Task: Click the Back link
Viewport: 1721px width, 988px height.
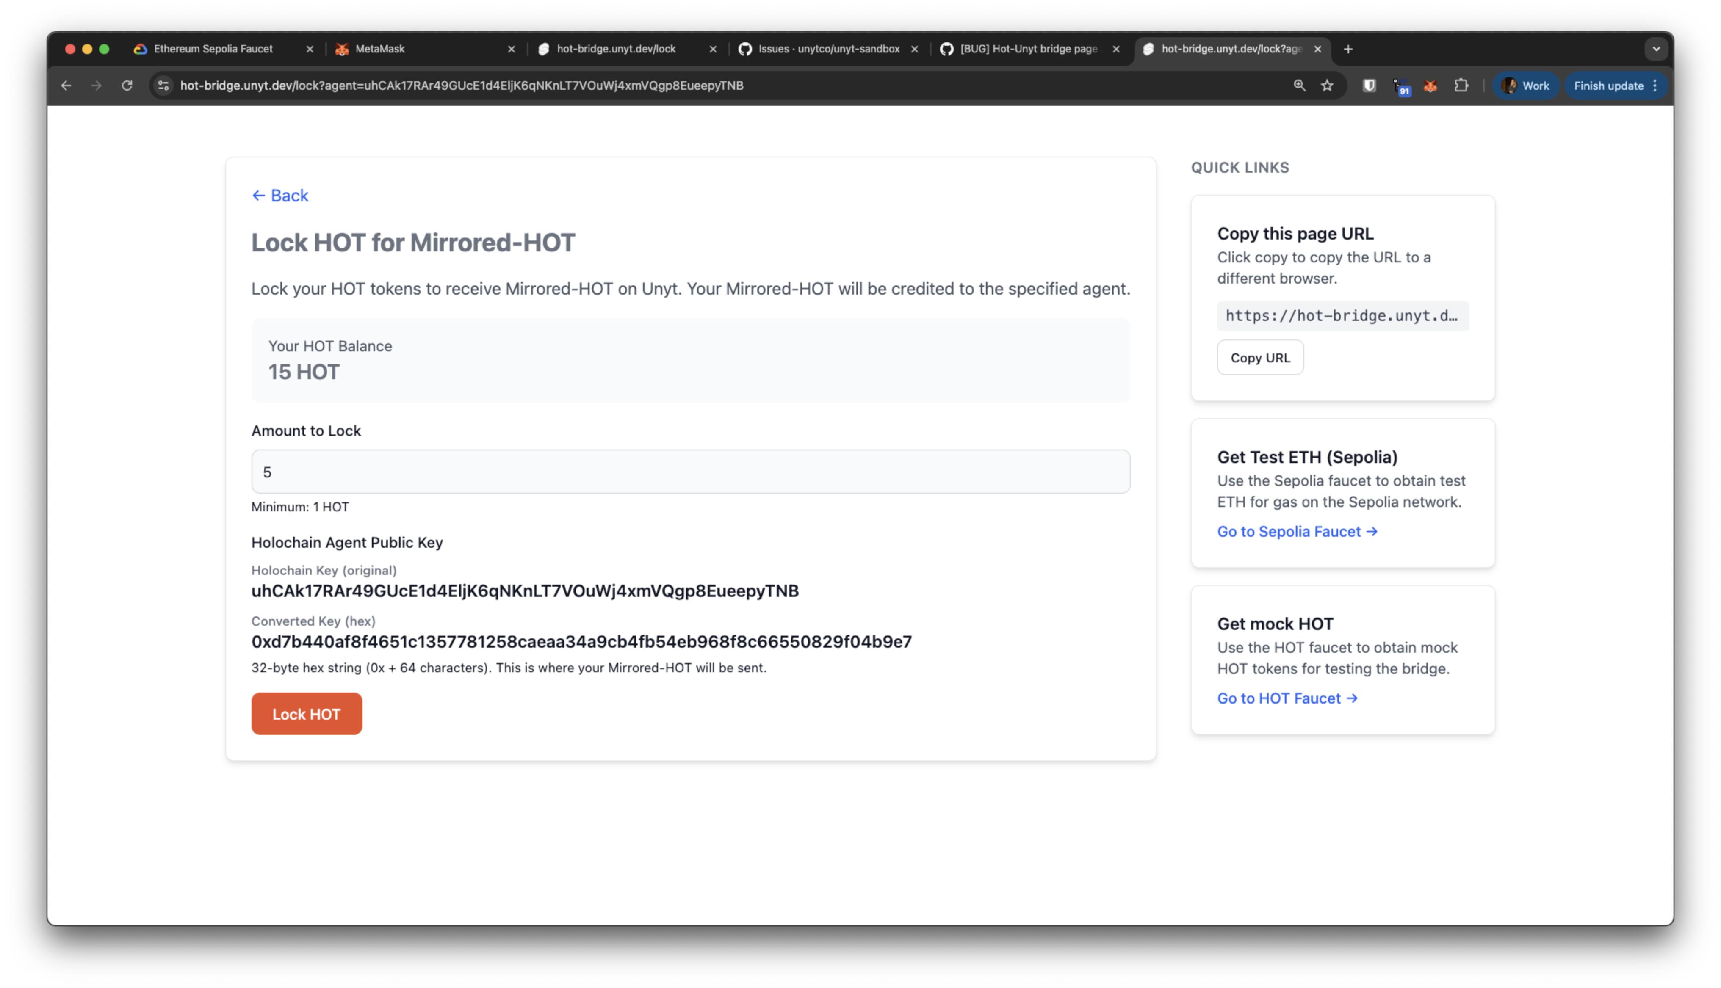Action: (x=279, y=196)
